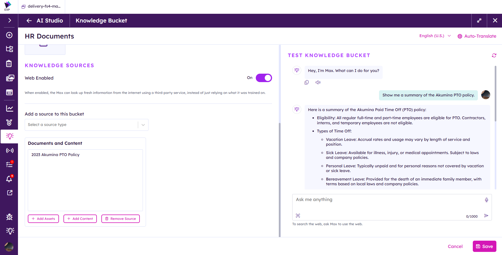The width and height of the screenshot is (502, 255).
Task: Click the Knowledge Bucket header title
Action: tap(101, 21)
